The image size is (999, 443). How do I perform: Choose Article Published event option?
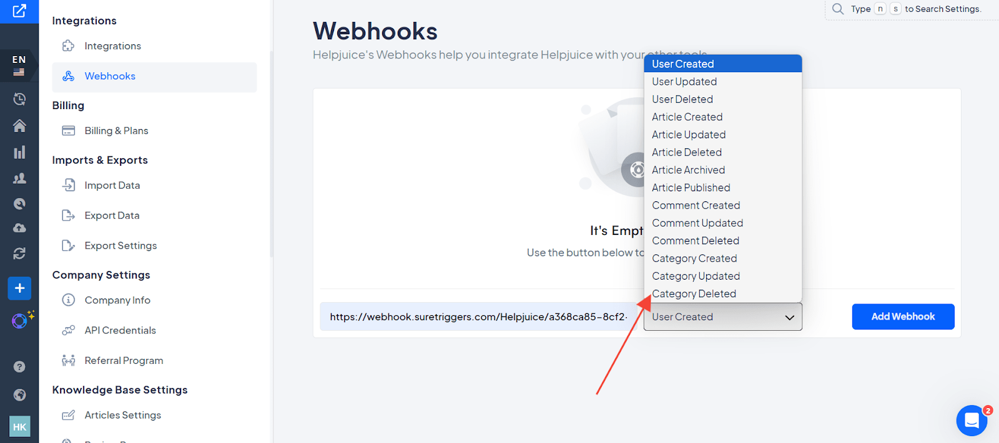pos(723,188)
